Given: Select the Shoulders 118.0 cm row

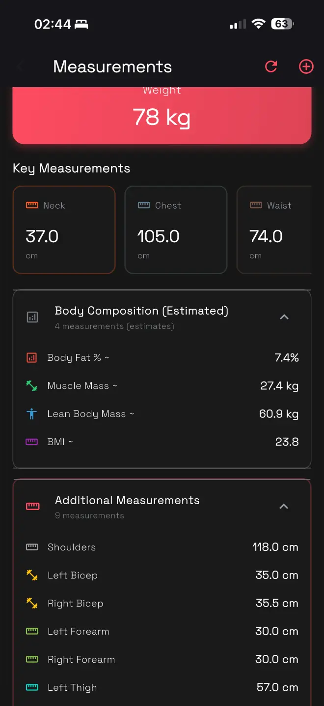Looking at the screenshot, I should point(162,547).
